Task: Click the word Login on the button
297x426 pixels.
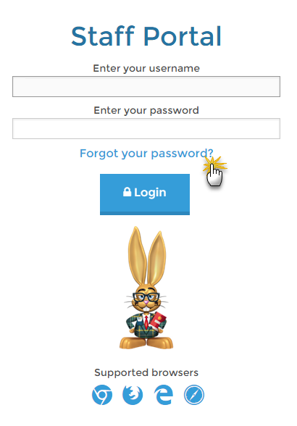Action: [x=150, y=193]
